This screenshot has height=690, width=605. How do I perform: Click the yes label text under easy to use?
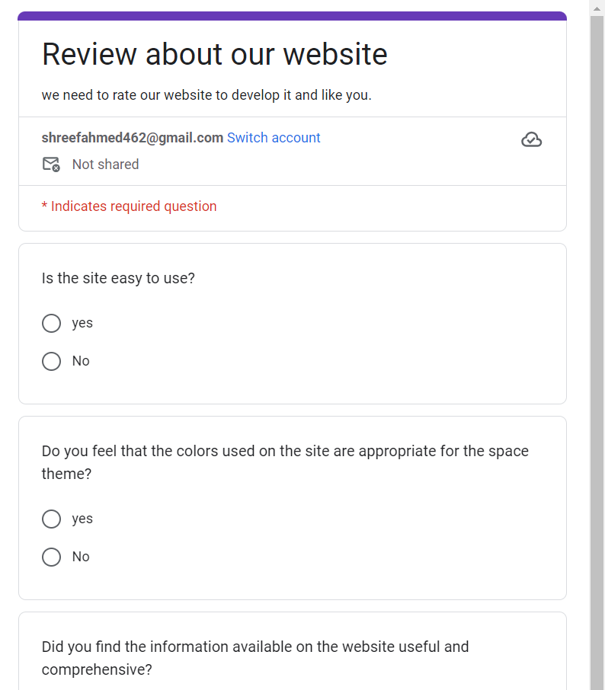click(x=82, y=324)
